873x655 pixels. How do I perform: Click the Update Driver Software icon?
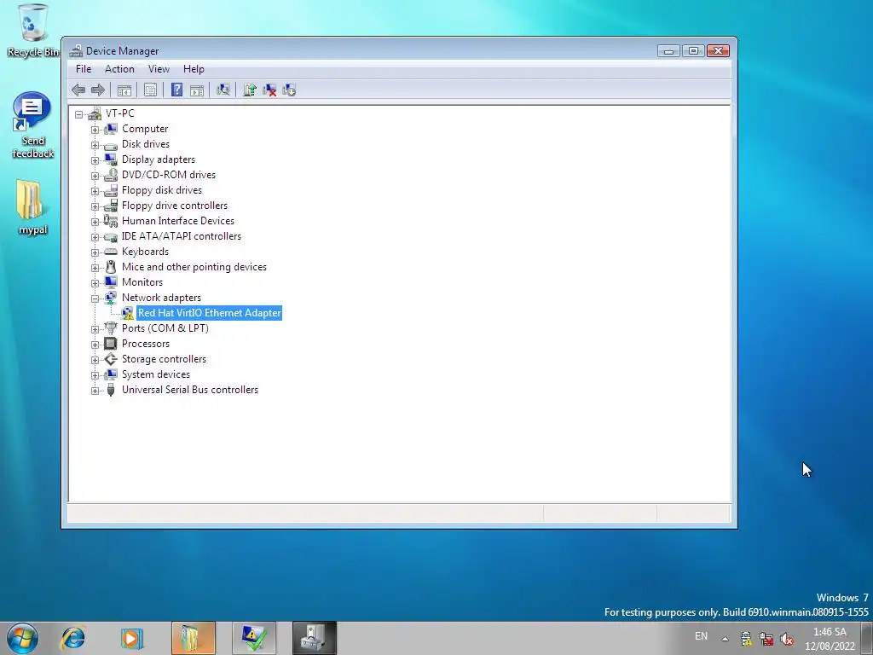coord(250,90)
